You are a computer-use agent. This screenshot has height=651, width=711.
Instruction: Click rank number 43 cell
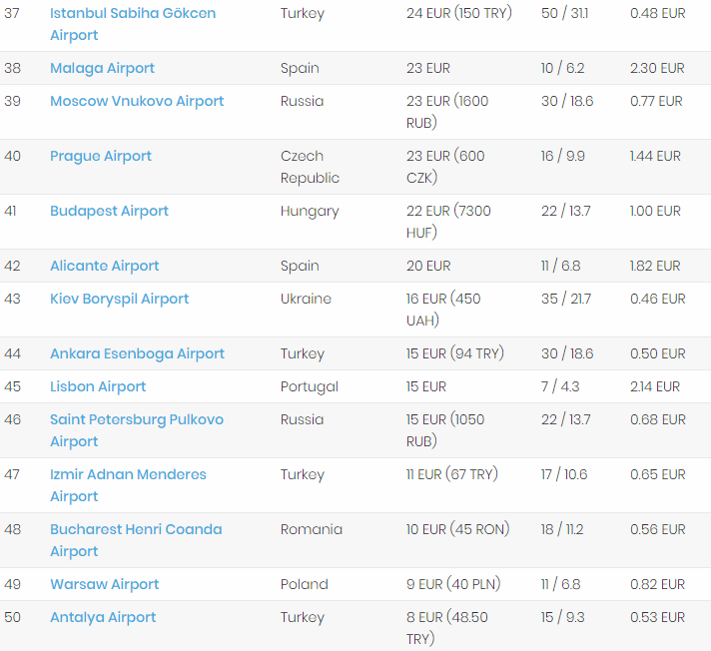pyautogui.click(x=12, y=299)
